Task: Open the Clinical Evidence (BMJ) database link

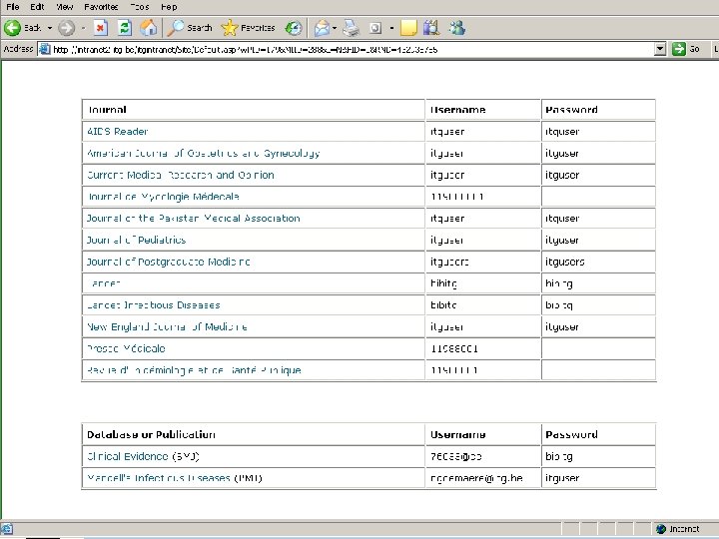Action: [x=143, y=456]
